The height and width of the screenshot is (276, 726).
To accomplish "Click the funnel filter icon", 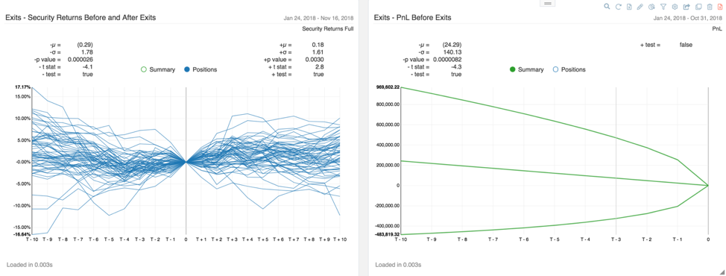I will [663, 7].
